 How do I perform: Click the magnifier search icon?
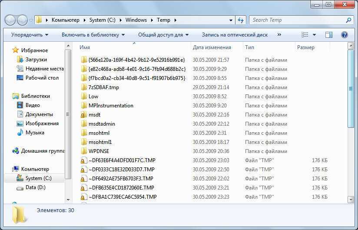click(348, 20)
